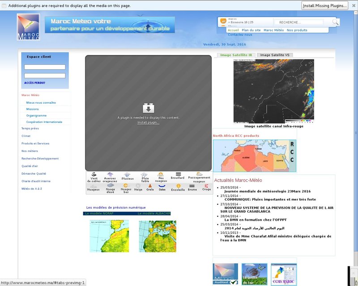Close the missing plugins notification bar
Image resolution: width=358 pixels, height=286 pixels.
tap(354, 5)
